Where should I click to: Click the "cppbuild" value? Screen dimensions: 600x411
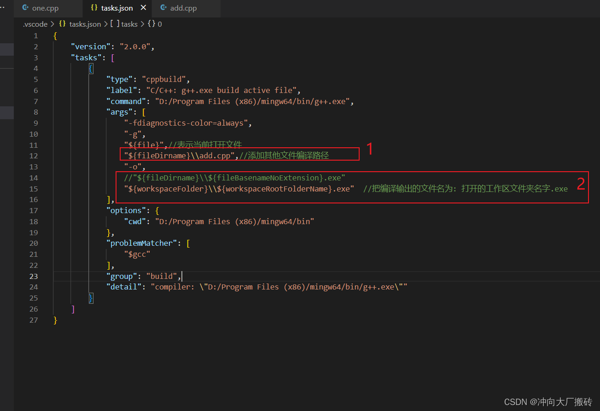(163, 79)
